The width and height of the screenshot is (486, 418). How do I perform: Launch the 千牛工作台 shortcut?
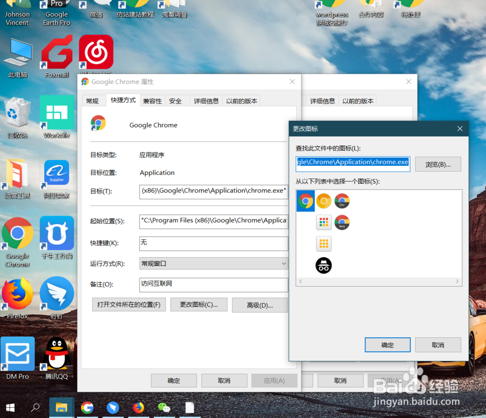click(57, 238)
